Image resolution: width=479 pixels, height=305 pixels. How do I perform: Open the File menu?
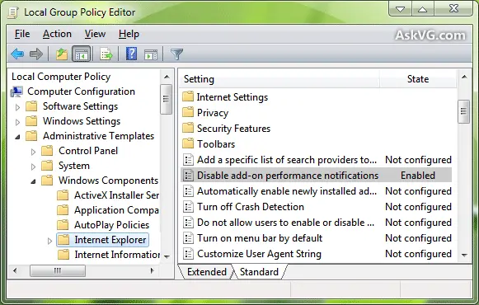click(22, 34)
